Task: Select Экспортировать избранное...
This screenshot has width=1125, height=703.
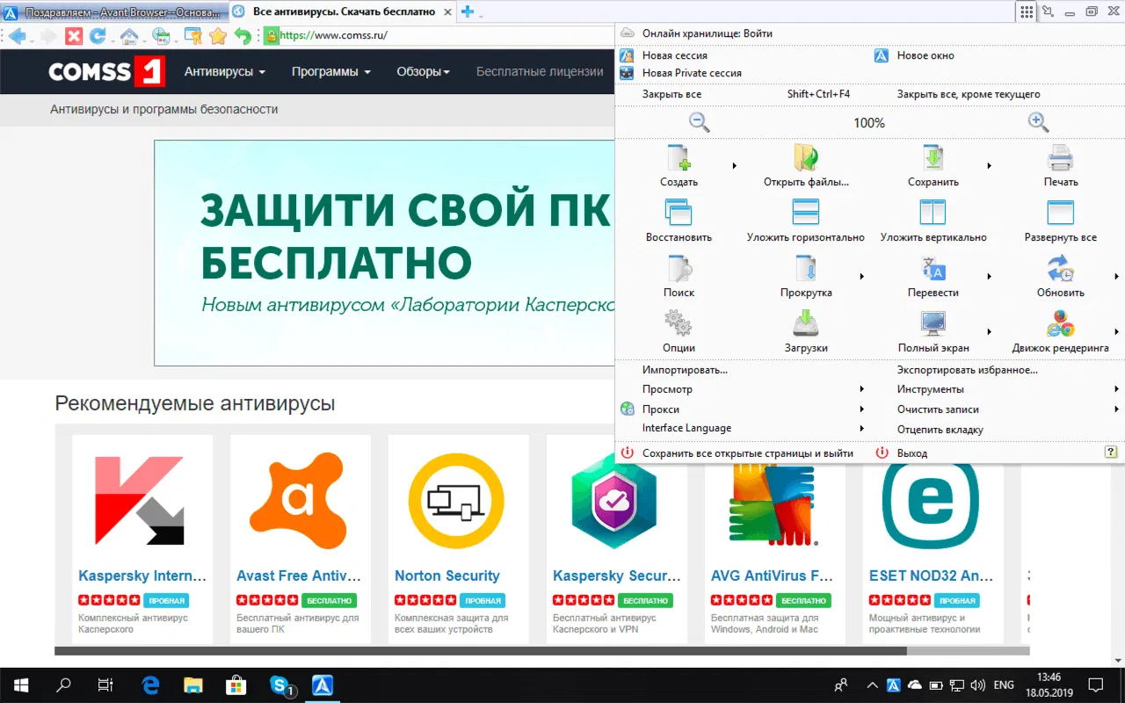Action: (x=968, y=370)
